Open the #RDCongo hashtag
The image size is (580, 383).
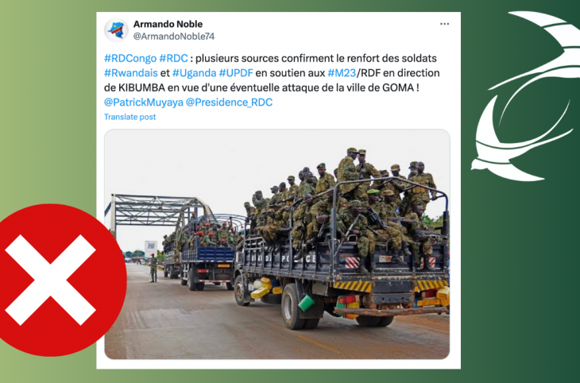pyautogui.click(x=130, y=59)
